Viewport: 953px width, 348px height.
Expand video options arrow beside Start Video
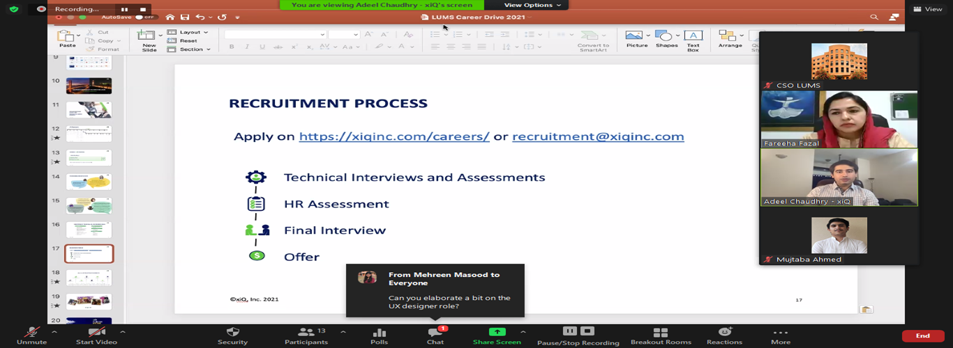coord(123,332)
